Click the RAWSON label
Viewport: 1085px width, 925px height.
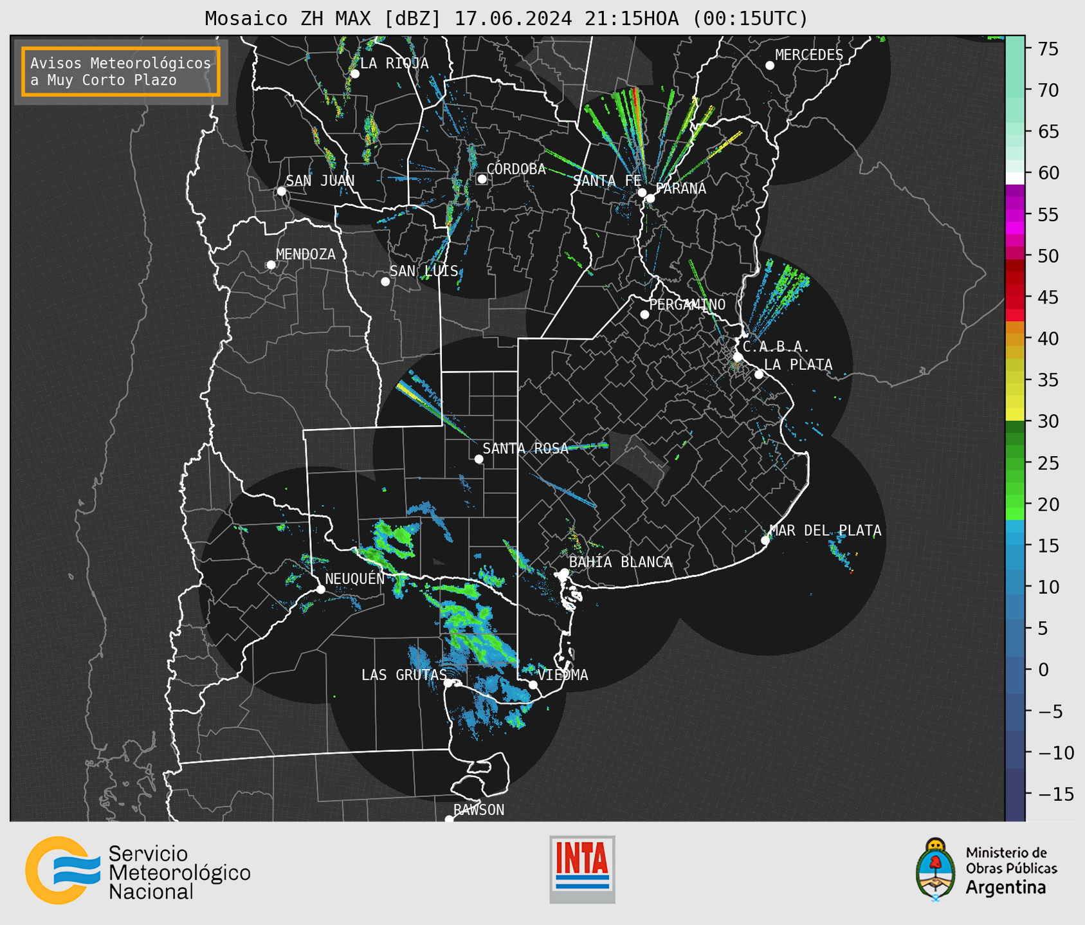[479, 810]
